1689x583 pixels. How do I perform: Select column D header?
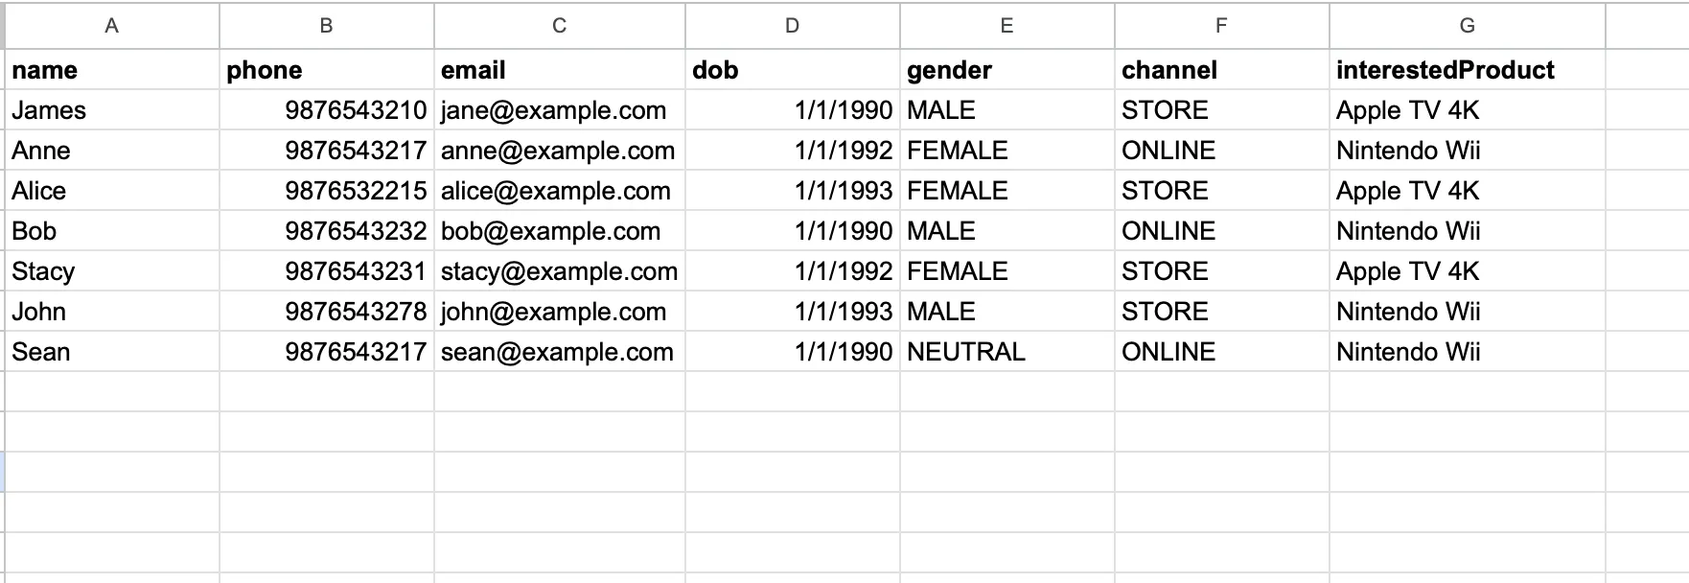[x=792, y=26]
